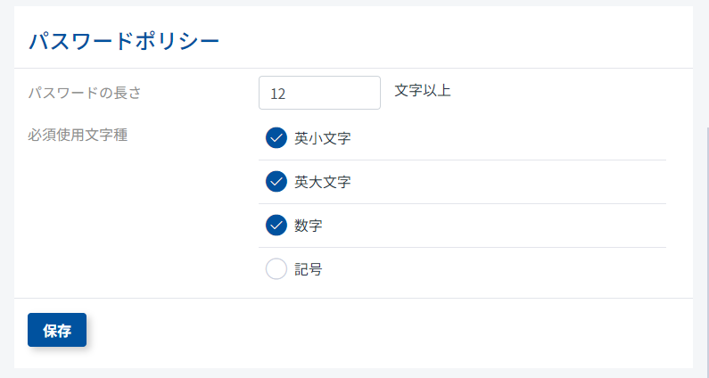Click the 数字 label text
709x378 pixels.
tap(309, 226)
